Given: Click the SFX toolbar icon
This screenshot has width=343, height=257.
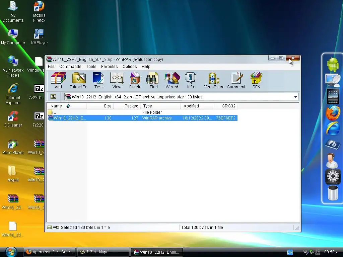Looking at the screenshot, I should pyautogui.click(x=256, y=80).
